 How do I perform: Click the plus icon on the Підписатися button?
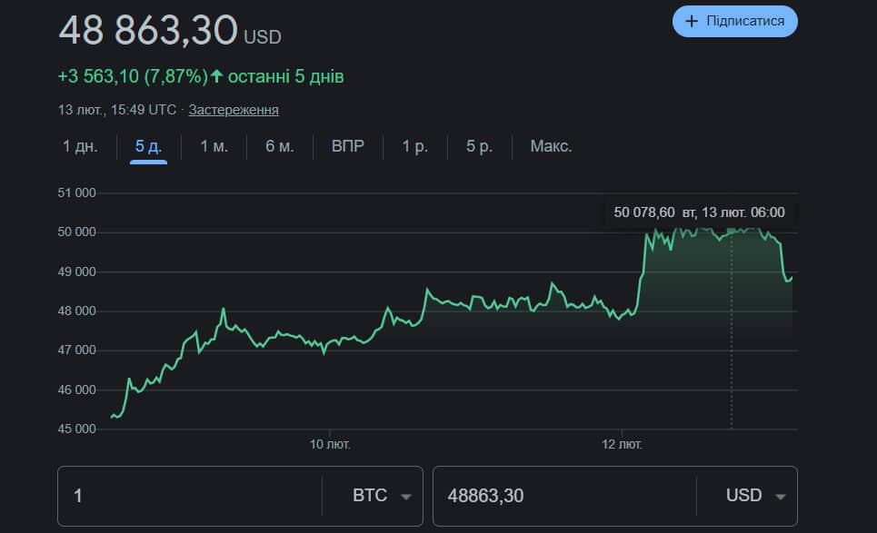[692, 21]
